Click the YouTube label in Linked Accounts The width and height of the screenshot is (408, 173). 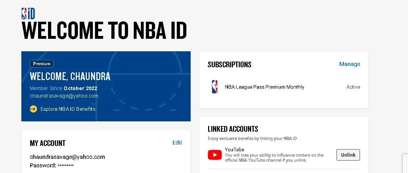coord(234,150)
